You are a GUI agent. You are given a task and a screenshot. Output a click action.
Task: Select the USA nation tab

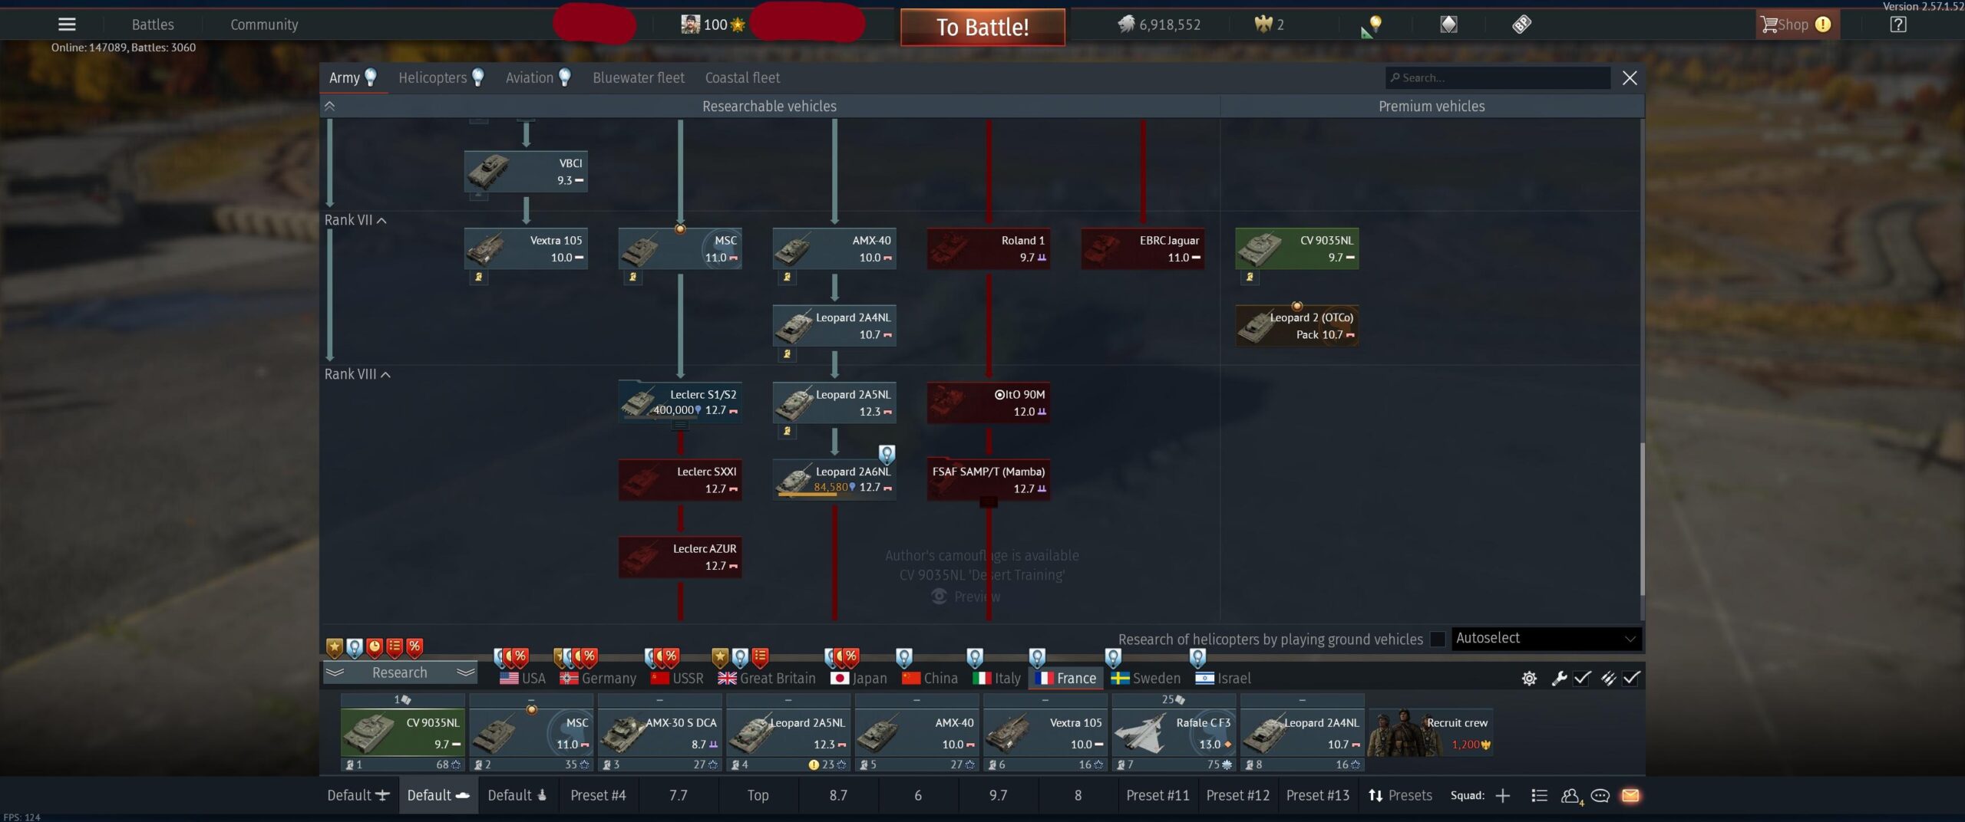523,679
